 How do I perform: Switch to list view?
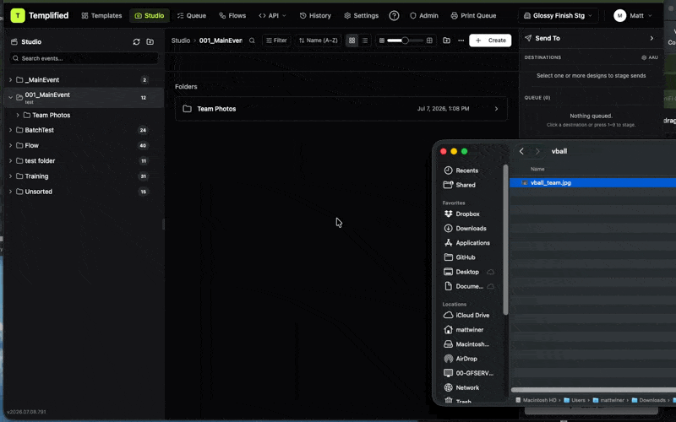365,41
